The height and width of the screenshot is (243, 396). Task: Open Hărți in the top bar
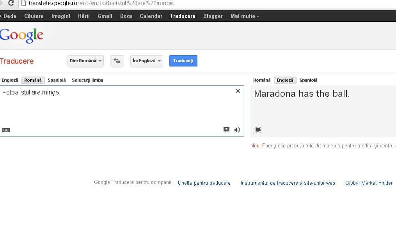coord(84,16)
